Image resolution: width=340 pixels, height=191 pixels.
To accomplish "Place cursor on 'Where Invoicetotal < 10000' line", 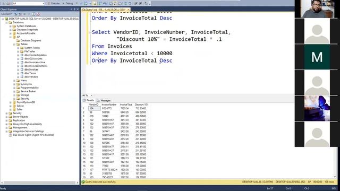I will click(x=132, y=53).
